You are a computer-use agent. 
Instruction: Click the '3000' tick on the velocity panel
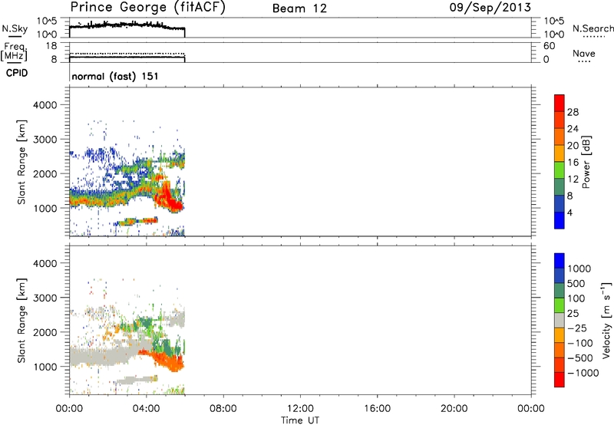point(45,298)
